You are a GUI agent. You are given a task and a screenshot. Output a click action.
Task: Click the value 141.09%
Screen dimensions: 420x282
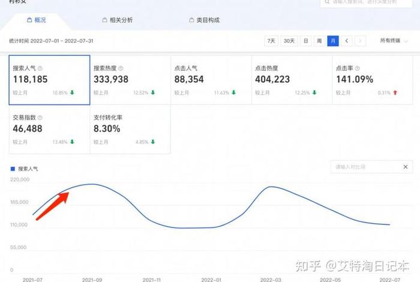coord(355,79)
